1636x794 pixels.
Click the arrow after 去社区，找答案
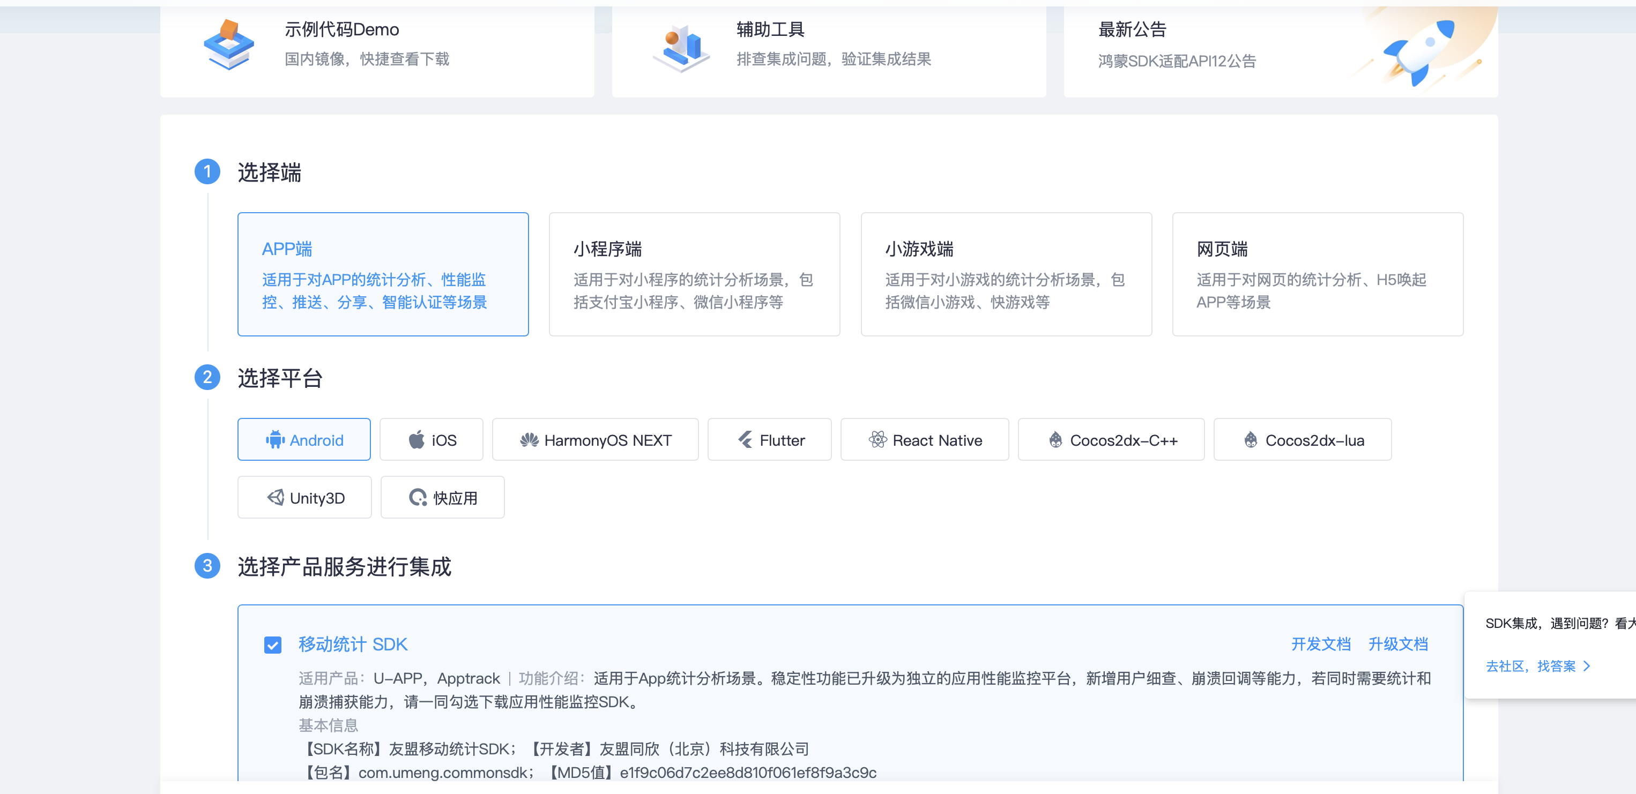tap(1587, 666)
